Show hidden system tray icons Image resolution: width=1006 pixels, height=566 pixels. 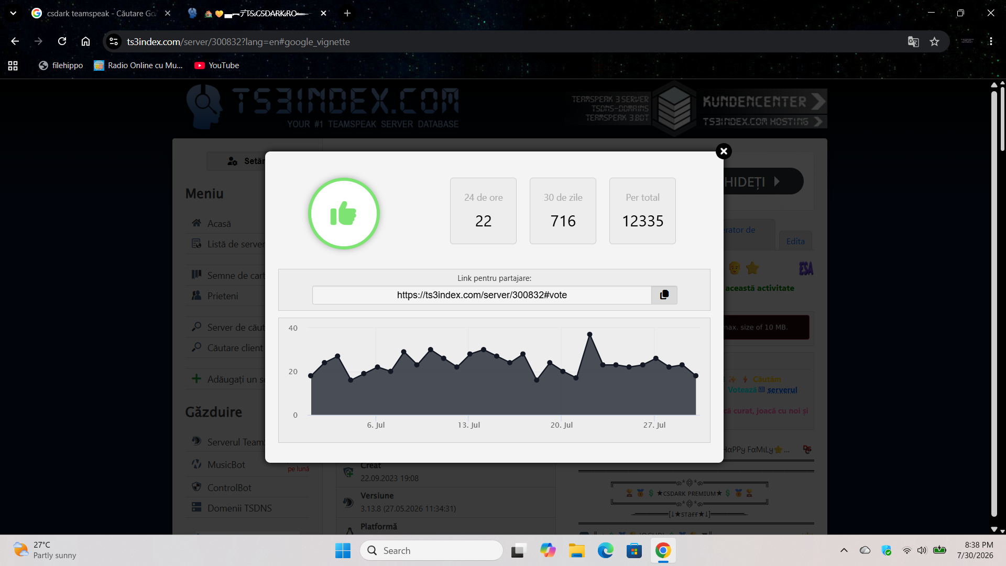pyautogui.click(x=844, y=550)
